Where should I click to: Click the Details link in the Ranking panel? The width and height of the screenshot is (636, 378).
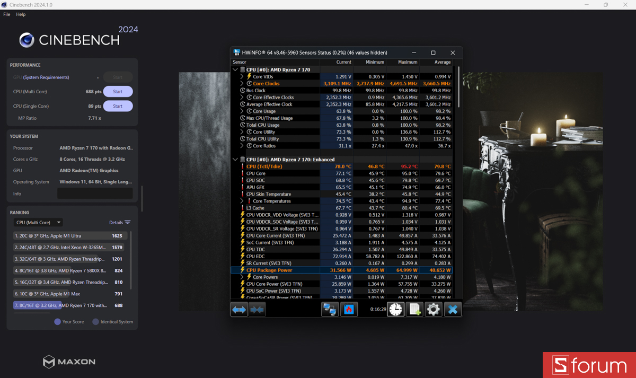click(116, 223)
